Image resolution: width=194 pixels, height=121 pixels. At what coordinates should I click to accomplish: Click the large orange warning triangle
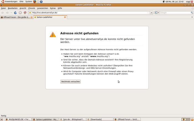point(53,35)
